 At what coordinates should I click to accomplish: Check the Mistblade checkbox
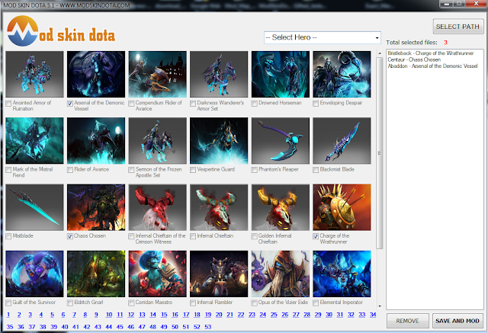[8, 236]
